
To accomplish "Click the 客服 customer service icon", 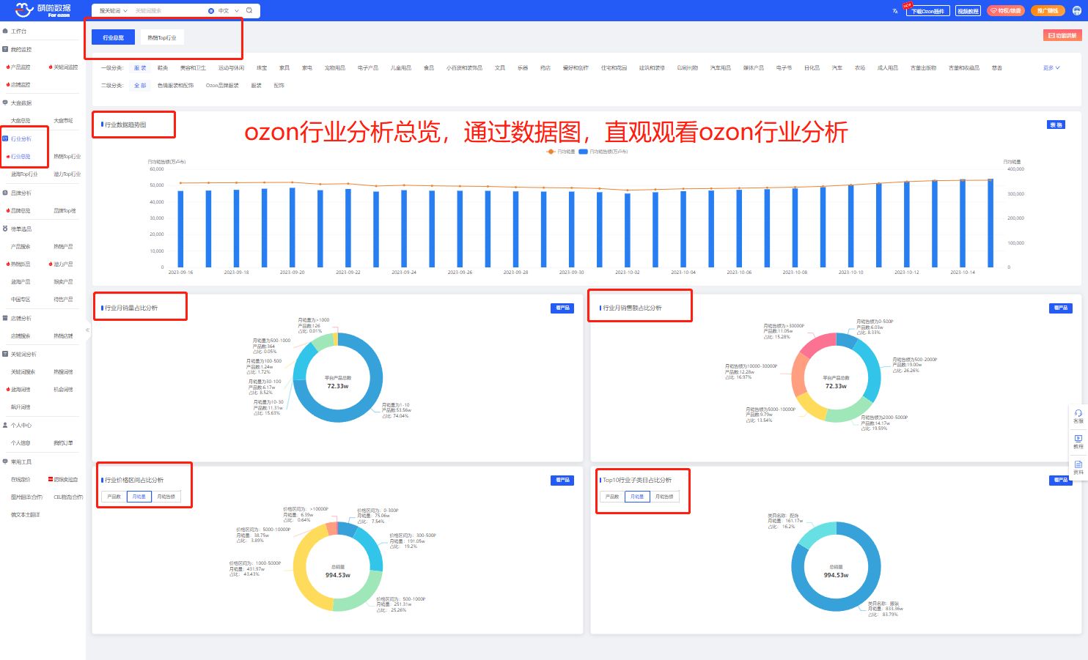I will click(1078, 415).
